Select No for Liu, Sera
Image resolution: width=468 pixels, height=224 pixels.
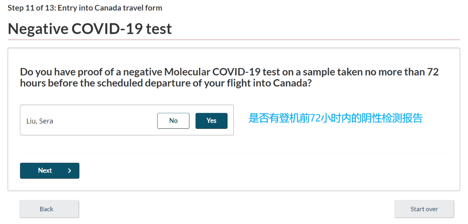tap(173, 121)
